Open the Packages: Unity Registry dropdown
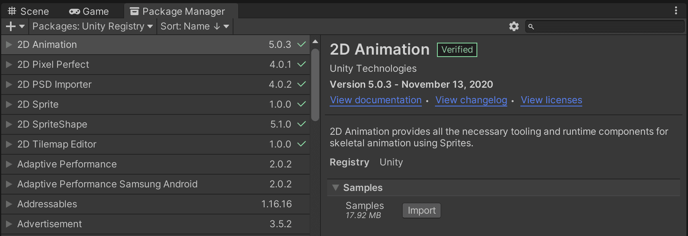The height and width of the screenshot is (236, 688). [x=93, y=26]
